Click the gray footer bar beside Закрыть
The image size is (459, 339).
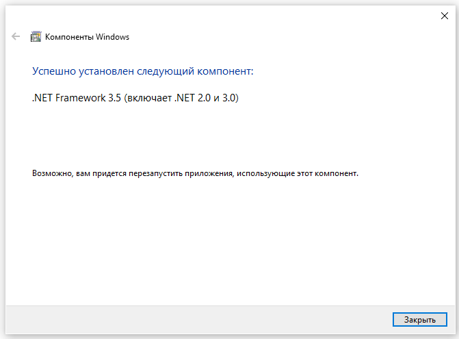pos(199,320)
